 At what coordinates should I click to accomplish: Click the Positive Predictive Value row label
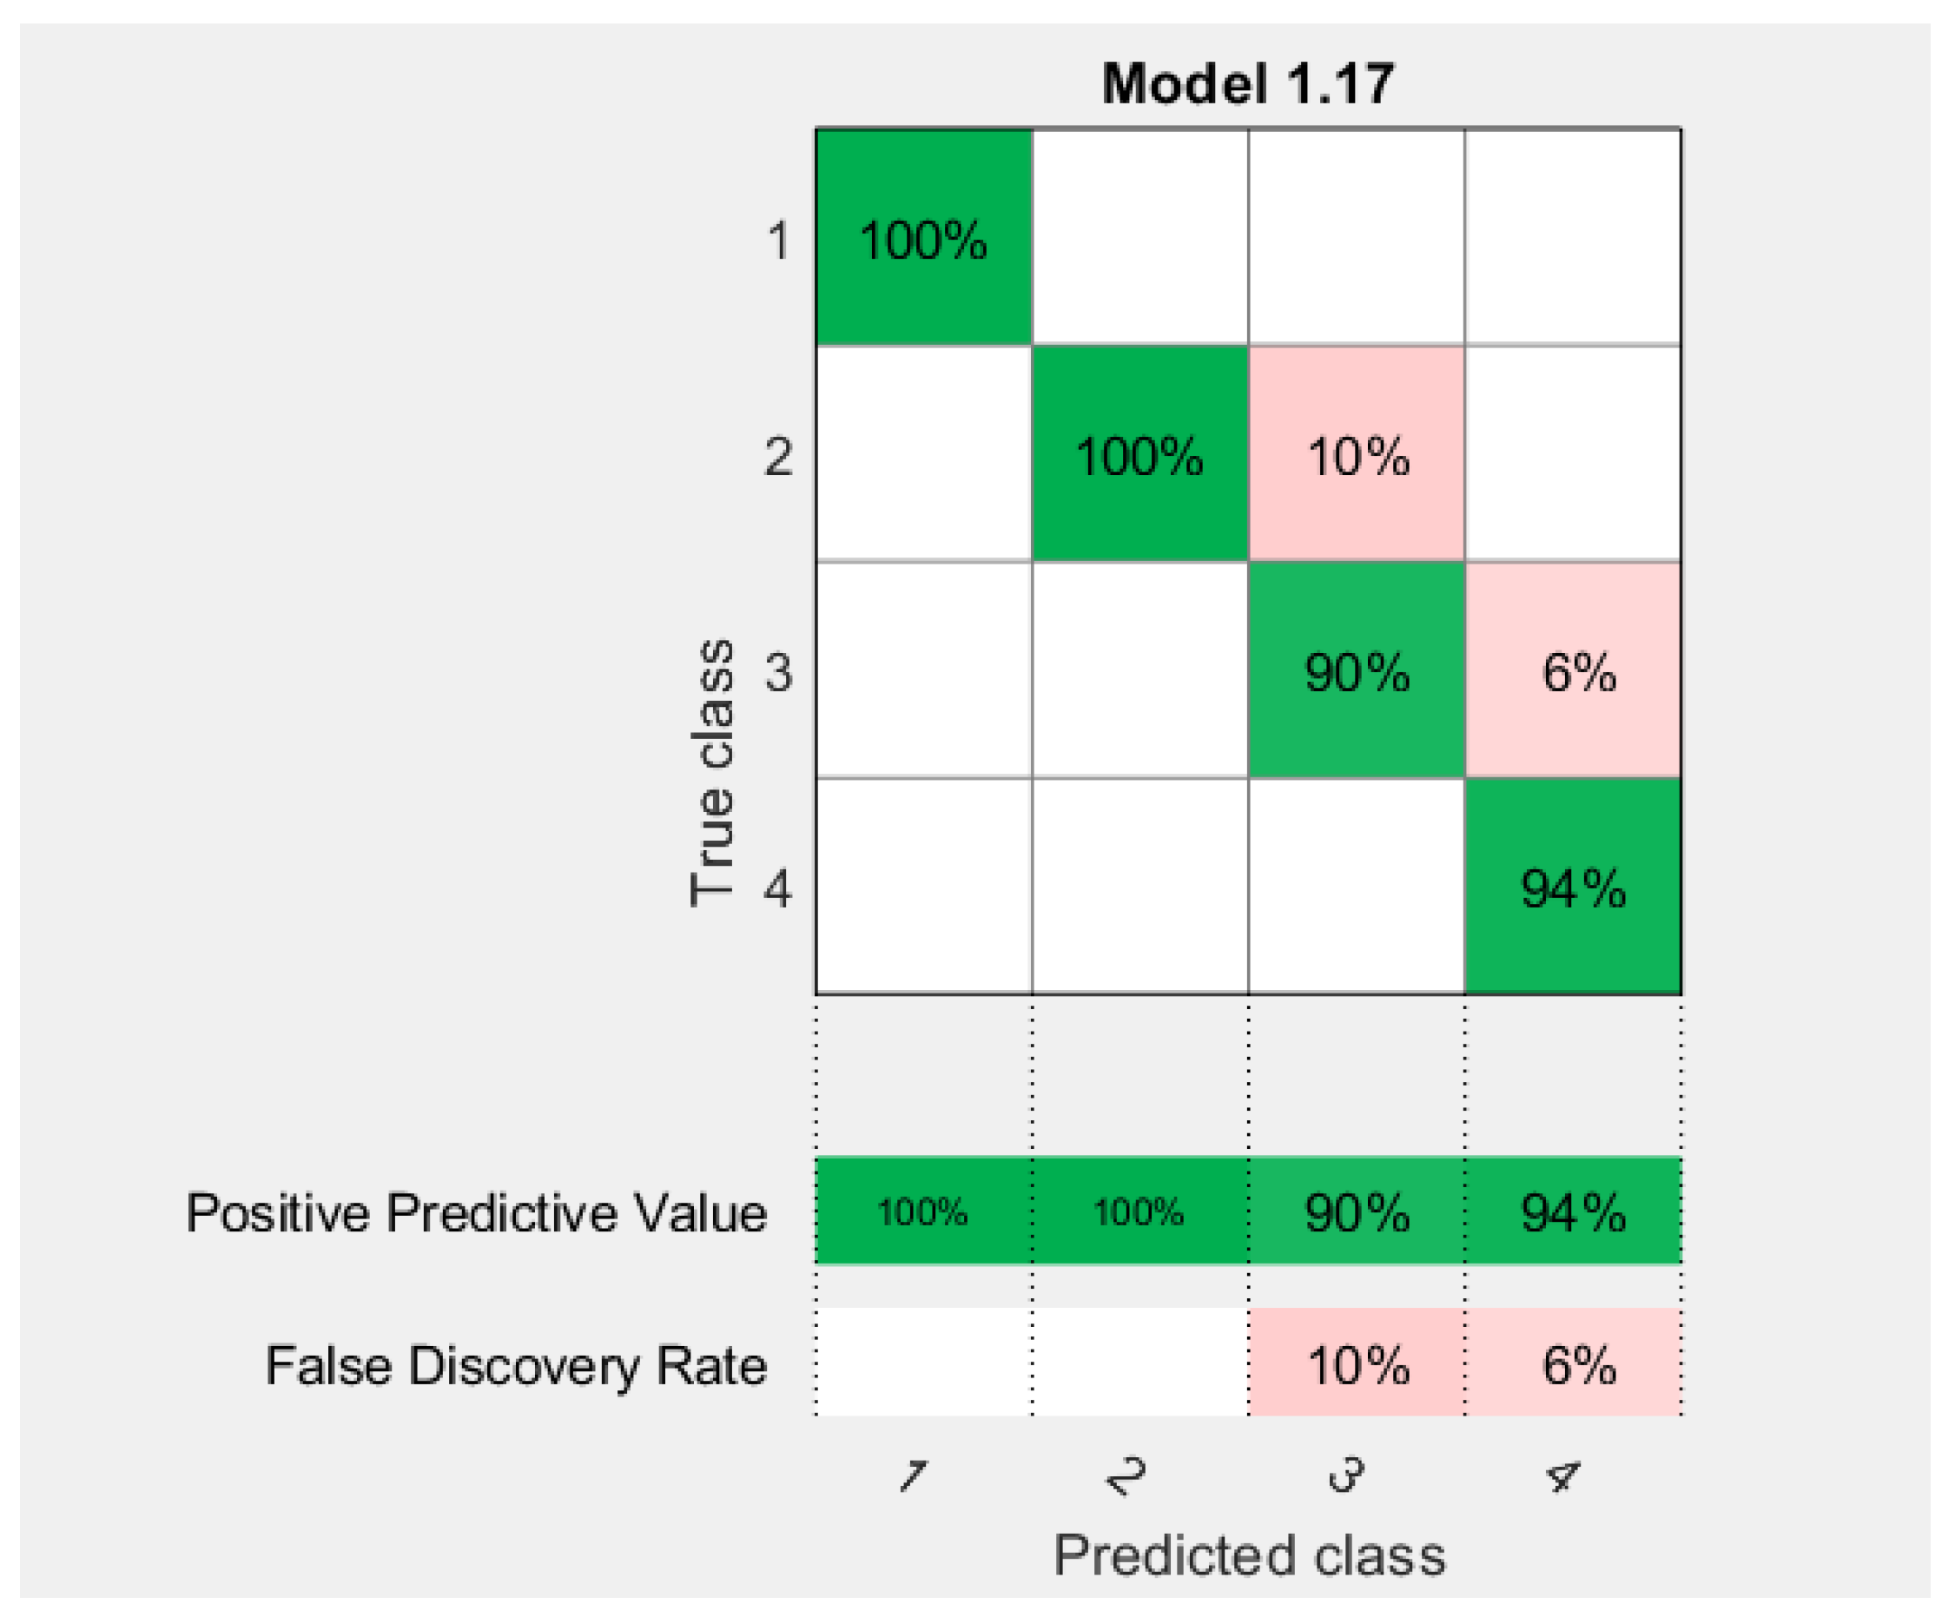click(476, 1213)
